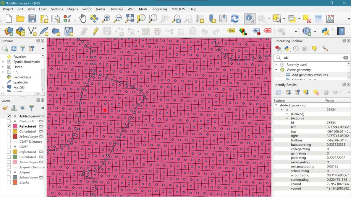
Task: Collapse the Vector geometry group
Action: 276,70
